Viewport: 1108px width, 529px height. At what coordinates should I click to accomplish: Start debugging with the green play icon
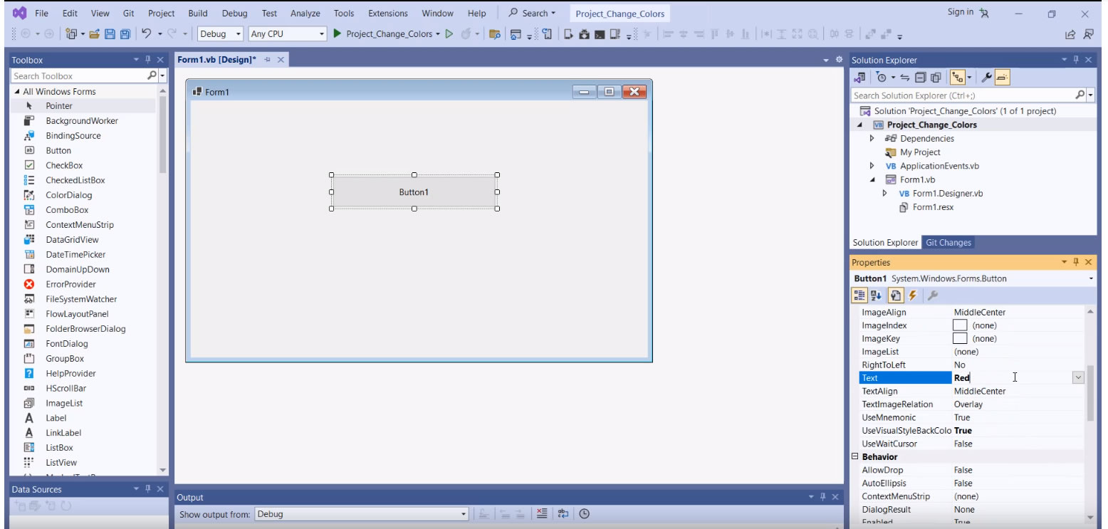pyautogui.click(x=338, y=34)
